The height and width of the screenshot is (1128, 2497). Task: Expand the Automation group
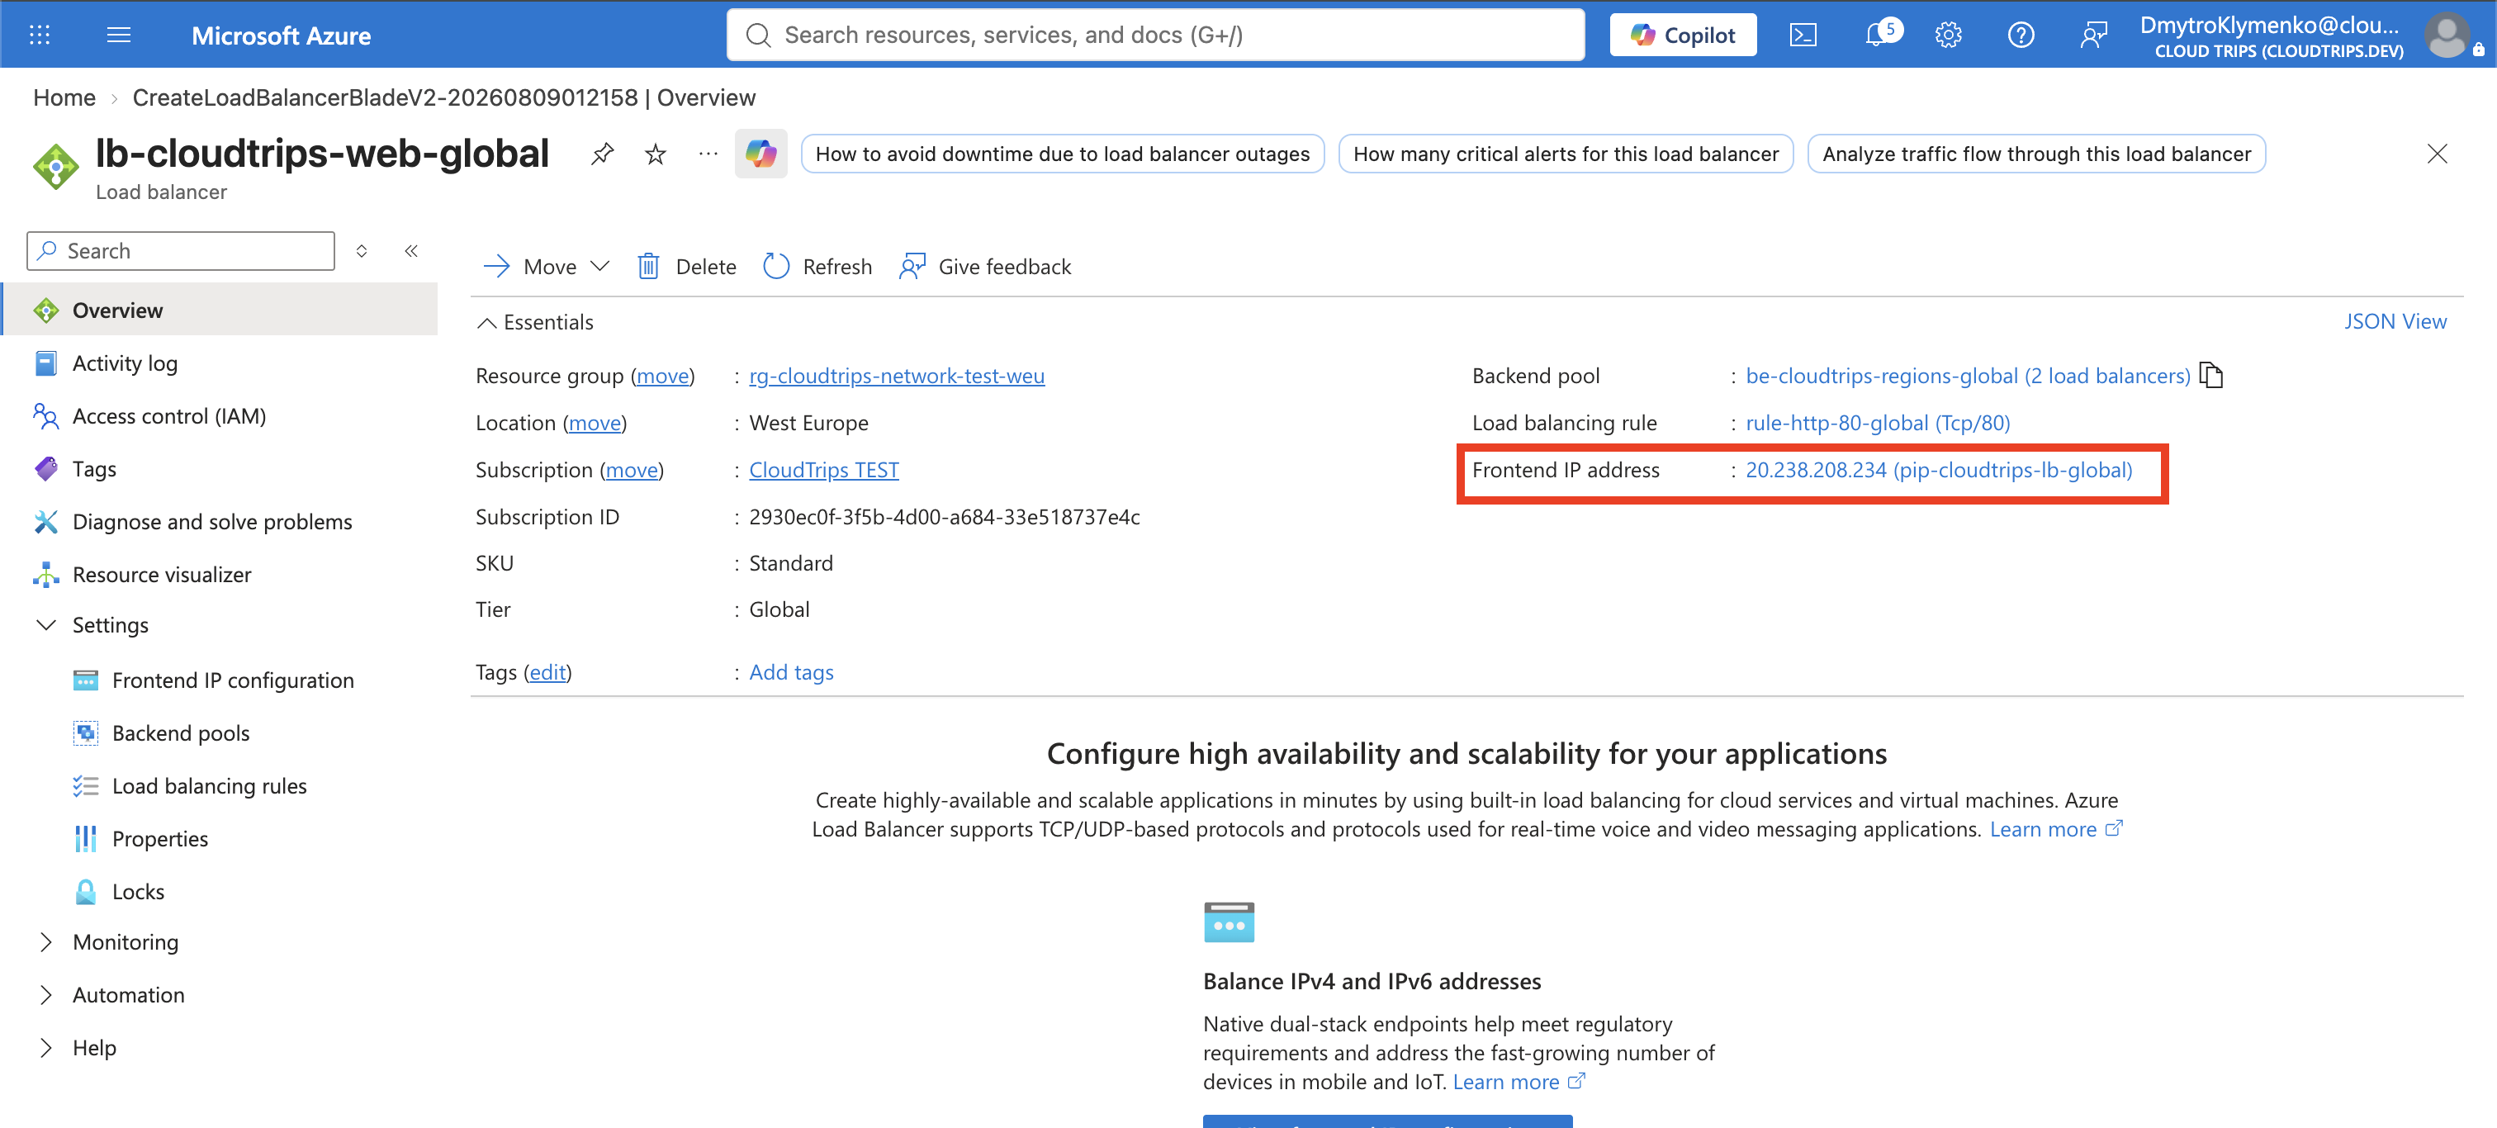45,994
